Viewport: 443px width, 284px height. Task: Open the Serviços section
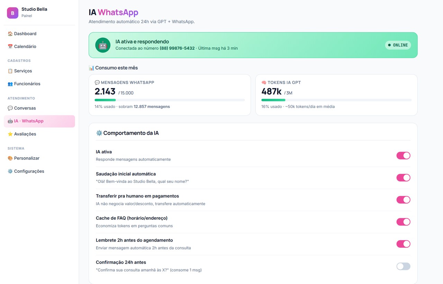tap(39, 71)
